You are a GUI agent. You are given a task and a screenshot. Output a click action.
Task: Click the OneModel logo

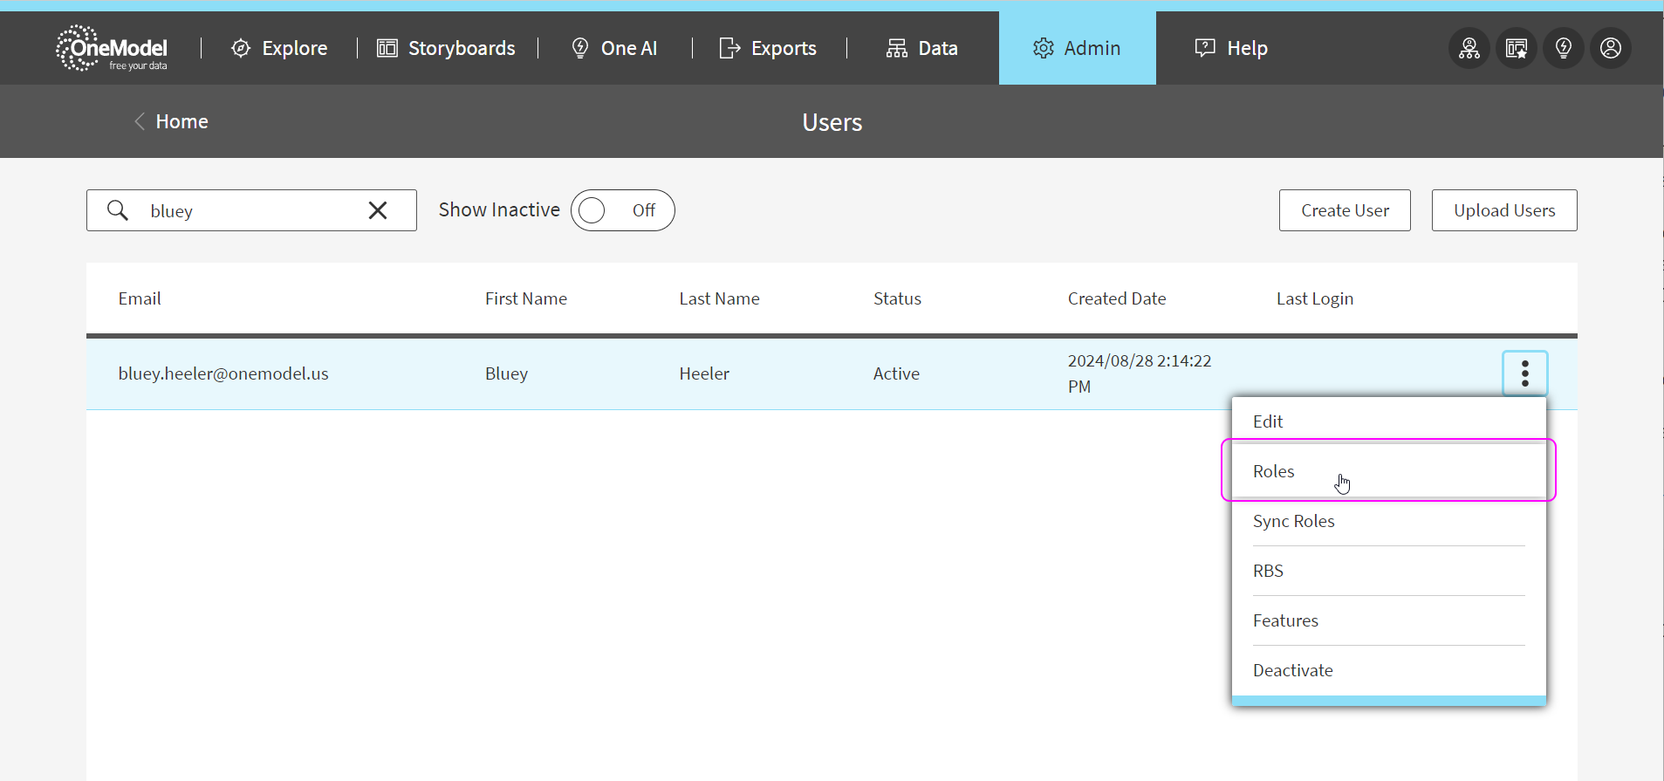pyautogui.click(x=112, y=48)
